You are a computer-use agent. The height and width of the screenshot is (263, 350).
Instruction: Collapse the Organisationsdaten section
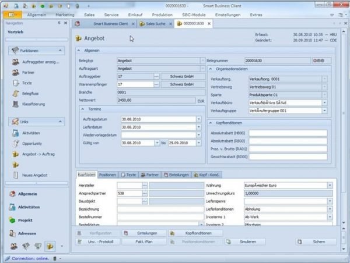(211, 69)
